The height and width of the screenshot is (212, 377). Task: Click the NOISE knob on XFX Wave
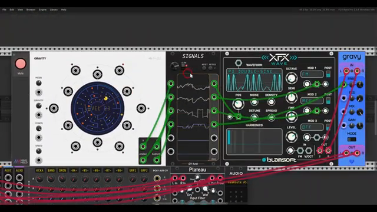[254, 102]
